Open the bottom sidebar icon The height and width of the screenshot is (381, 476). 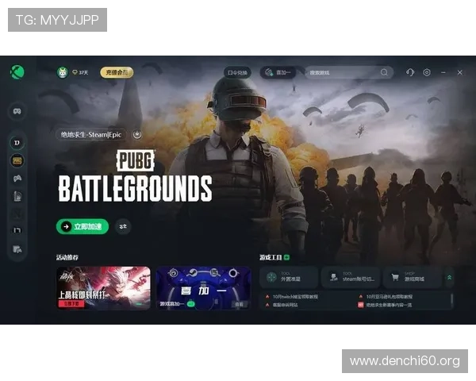click(17, 249)
